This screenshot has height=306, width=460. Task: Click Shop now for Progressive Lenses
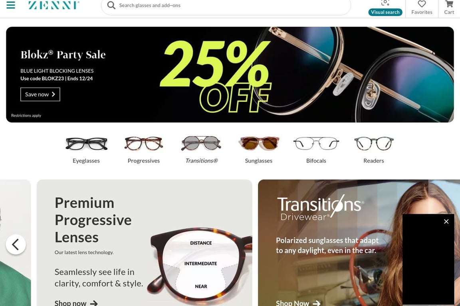[x=76, y=303]
